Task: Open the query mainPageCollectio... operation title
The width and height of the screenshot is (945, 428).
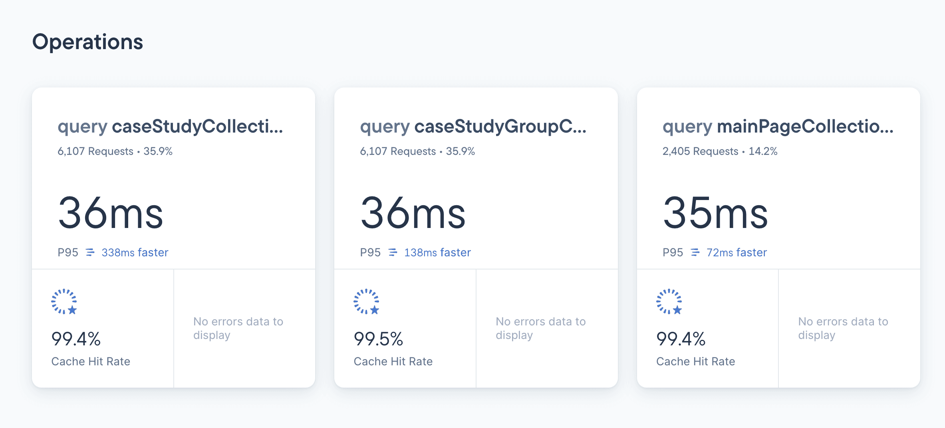Action: coord(778,127)
